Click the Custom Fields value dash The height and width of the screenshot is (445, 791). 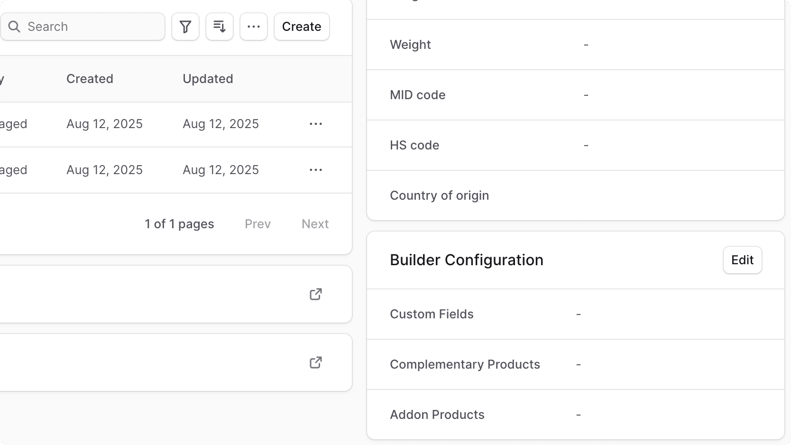tap(578, 314)
